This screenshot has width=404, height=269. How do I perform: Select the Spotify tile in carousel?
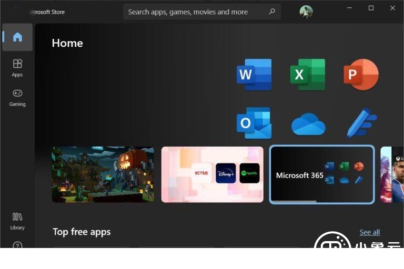coord(249,173)
